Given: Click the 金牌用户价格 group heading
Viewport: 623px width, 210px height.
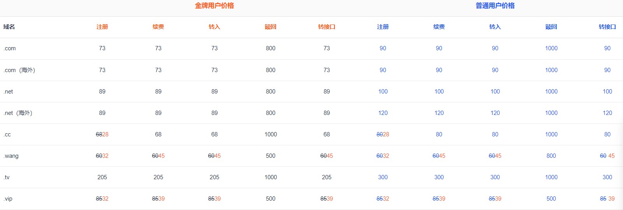Looking at the screenshot, I should point(214,5).
